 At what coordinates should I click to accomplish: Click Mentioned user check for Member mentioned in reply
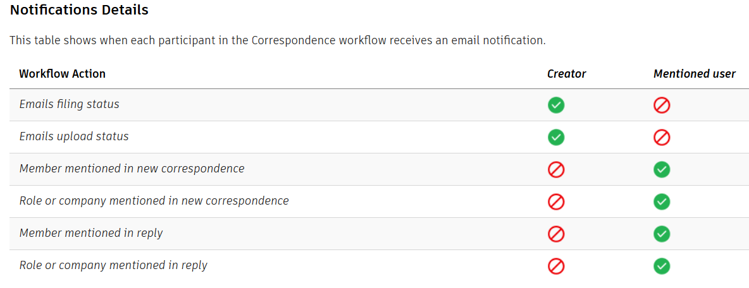pyautogui.click(x=662, y=234)
